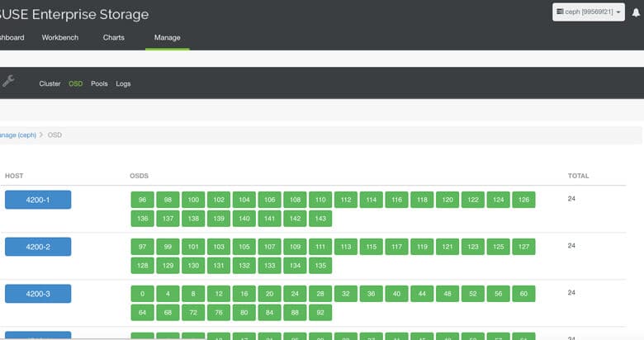The image size is (644, 340).
Task: Switch to the Workbench tab
Action: coord(60,37)
